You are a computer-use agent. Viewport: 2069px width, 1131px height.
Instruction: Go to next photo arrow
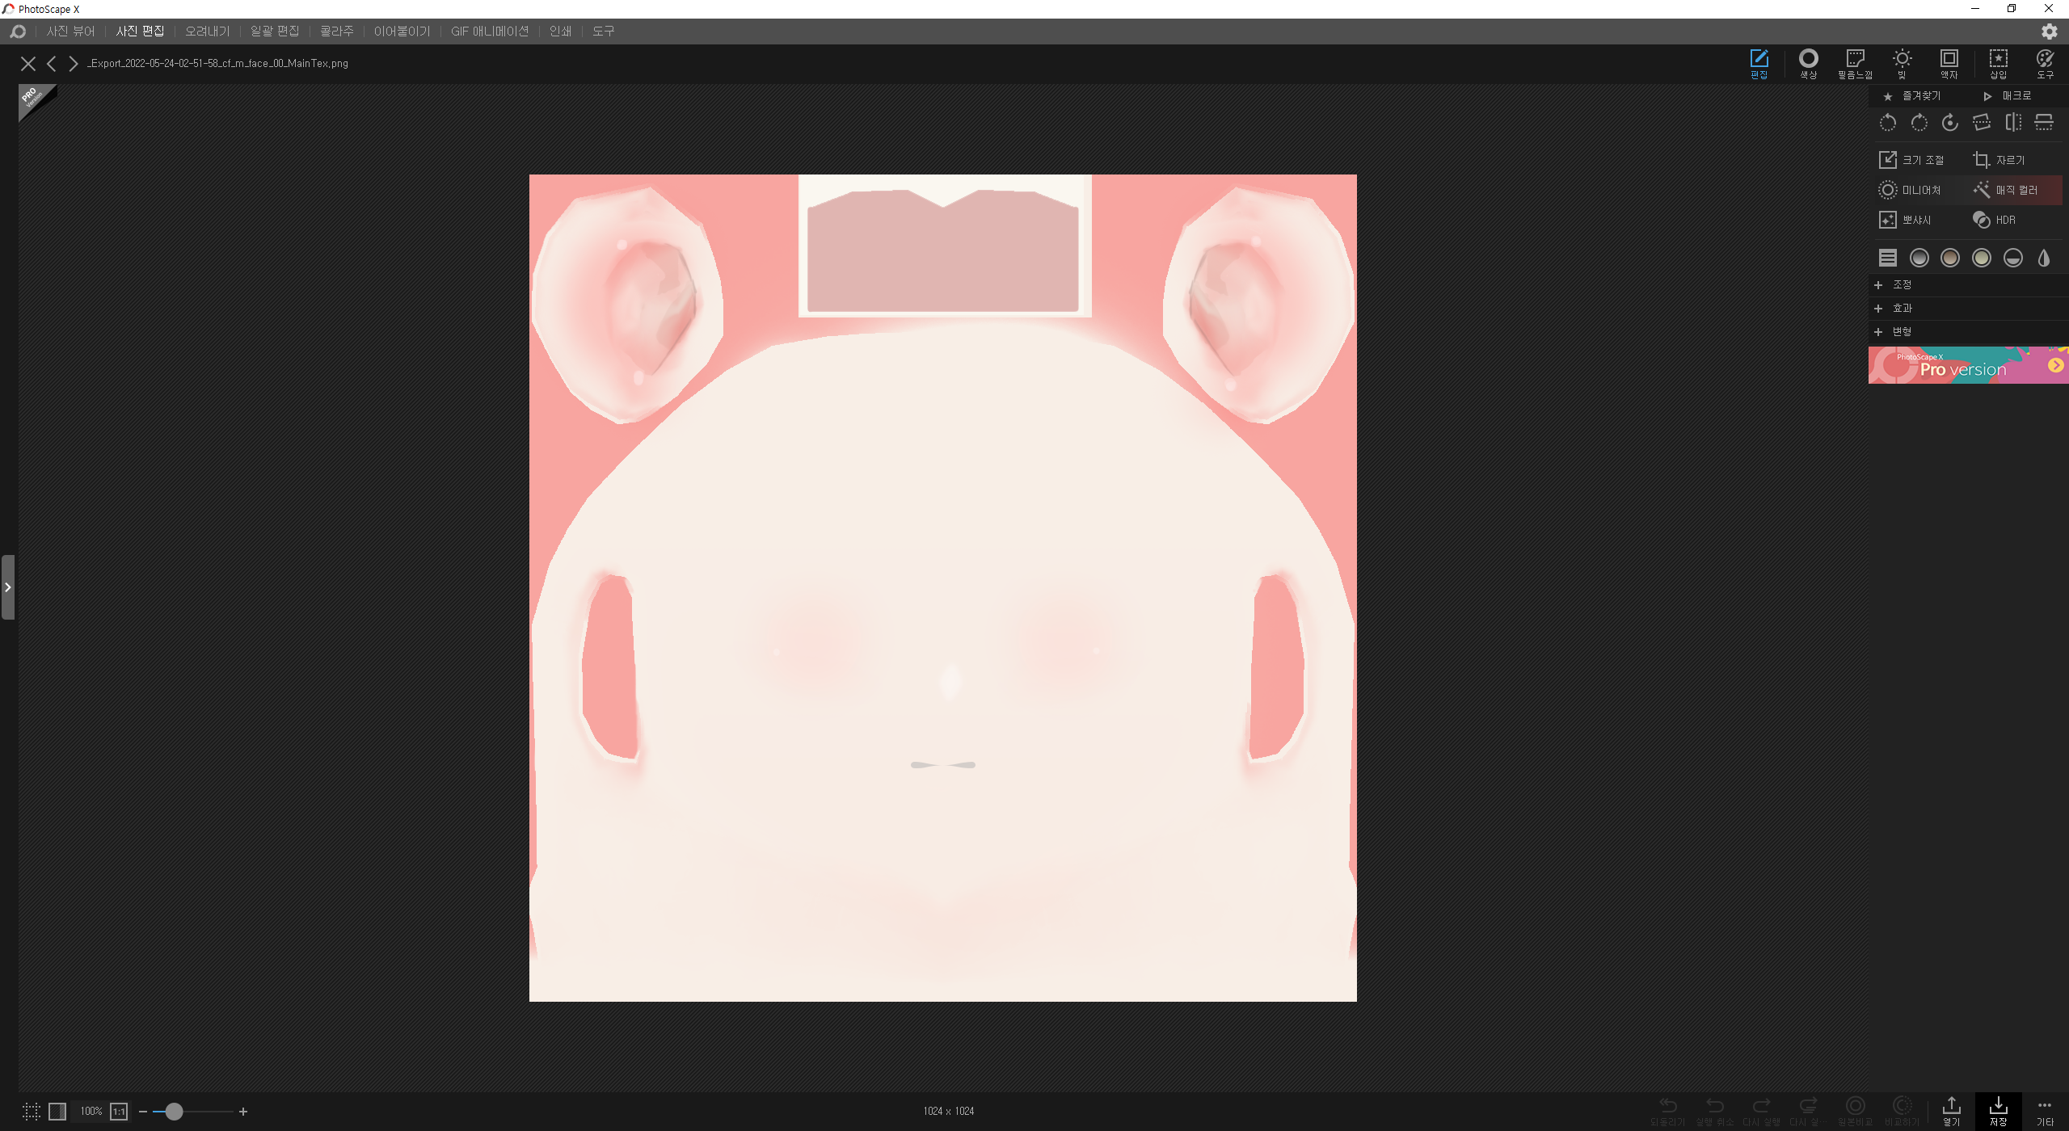click(74, 64)
